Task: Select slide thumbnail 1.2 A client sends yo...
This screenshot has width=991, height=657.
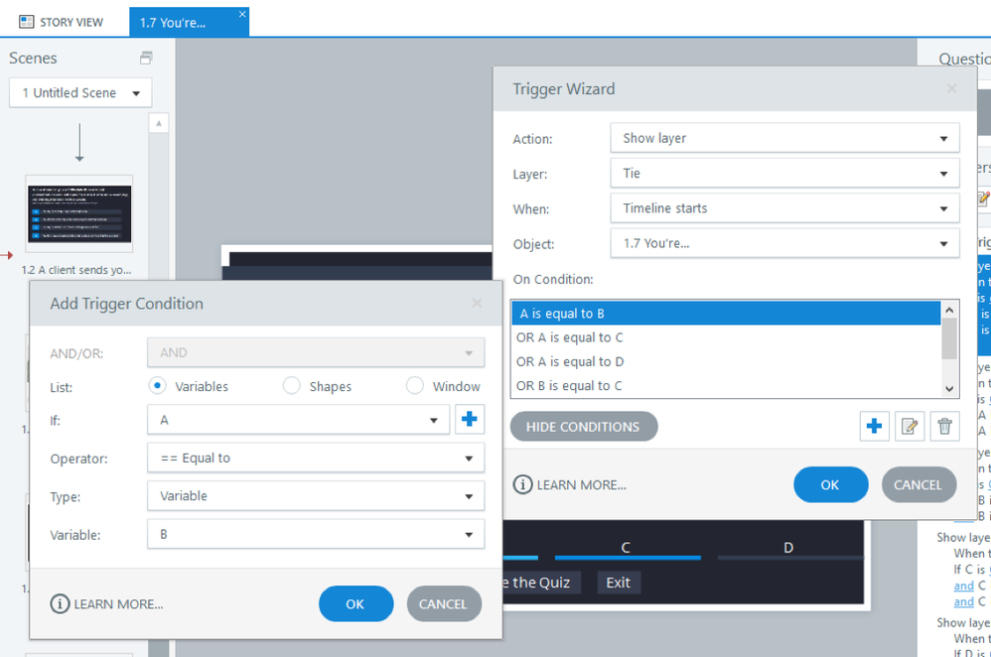Action: pyautogui.click(x=79, y=214)
